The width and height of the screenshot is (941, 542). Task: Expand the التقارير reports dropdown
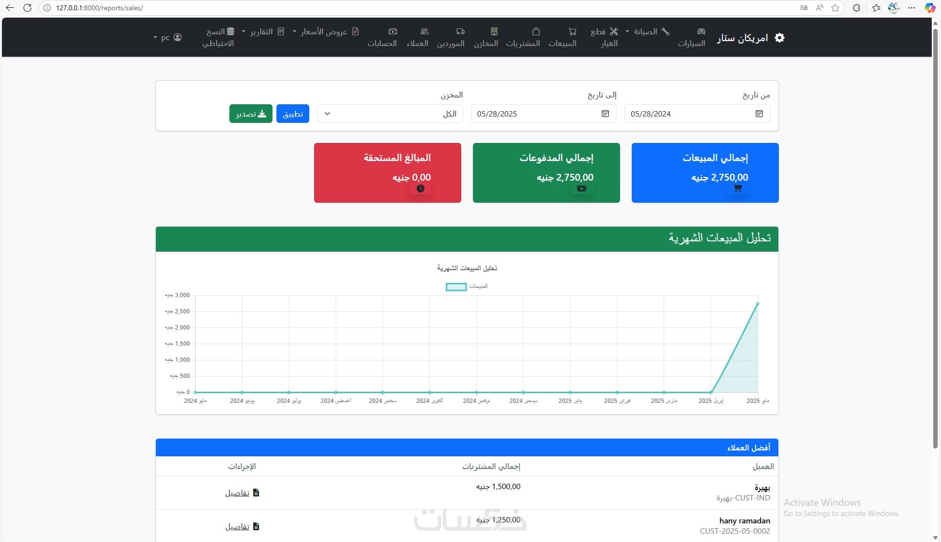click(x=263, y=32)
